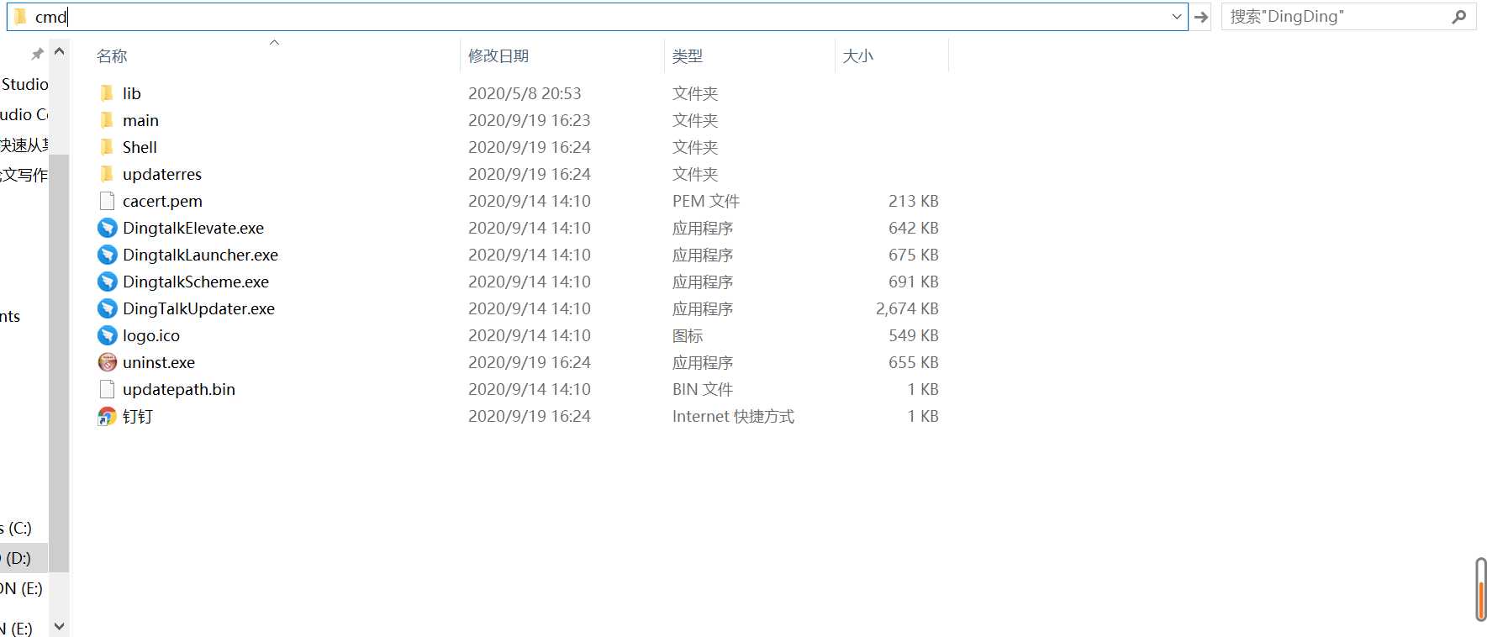Select the main folder name
Viewport: 1487px width, 637px height.
pyautogui.click(x=140, y=120)
